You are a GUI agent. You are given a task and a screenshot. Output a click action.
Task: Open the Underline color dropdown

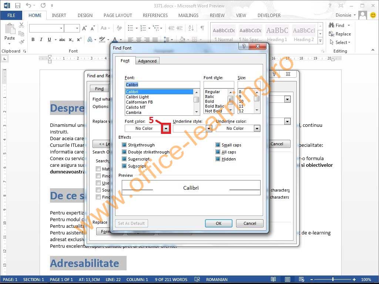click(x=257, y=128)
